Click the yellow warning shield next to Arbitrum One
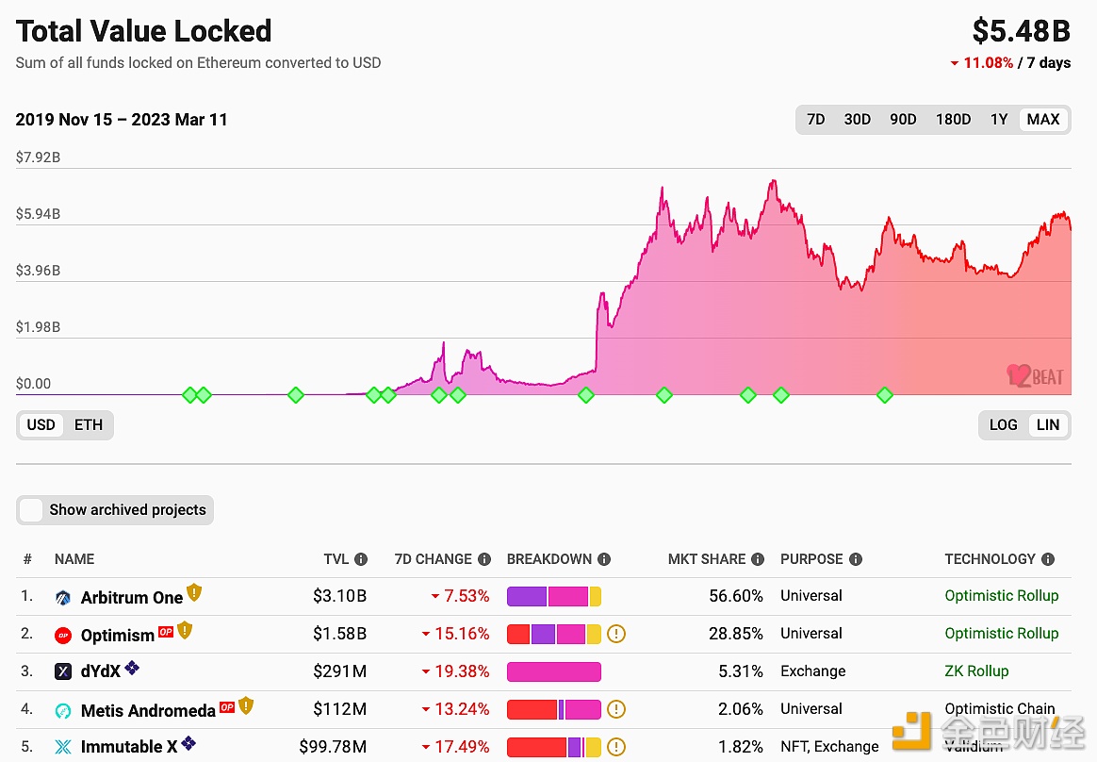Image resolution: width=1097 pixels, height=762 pixels. coord(194,592)
